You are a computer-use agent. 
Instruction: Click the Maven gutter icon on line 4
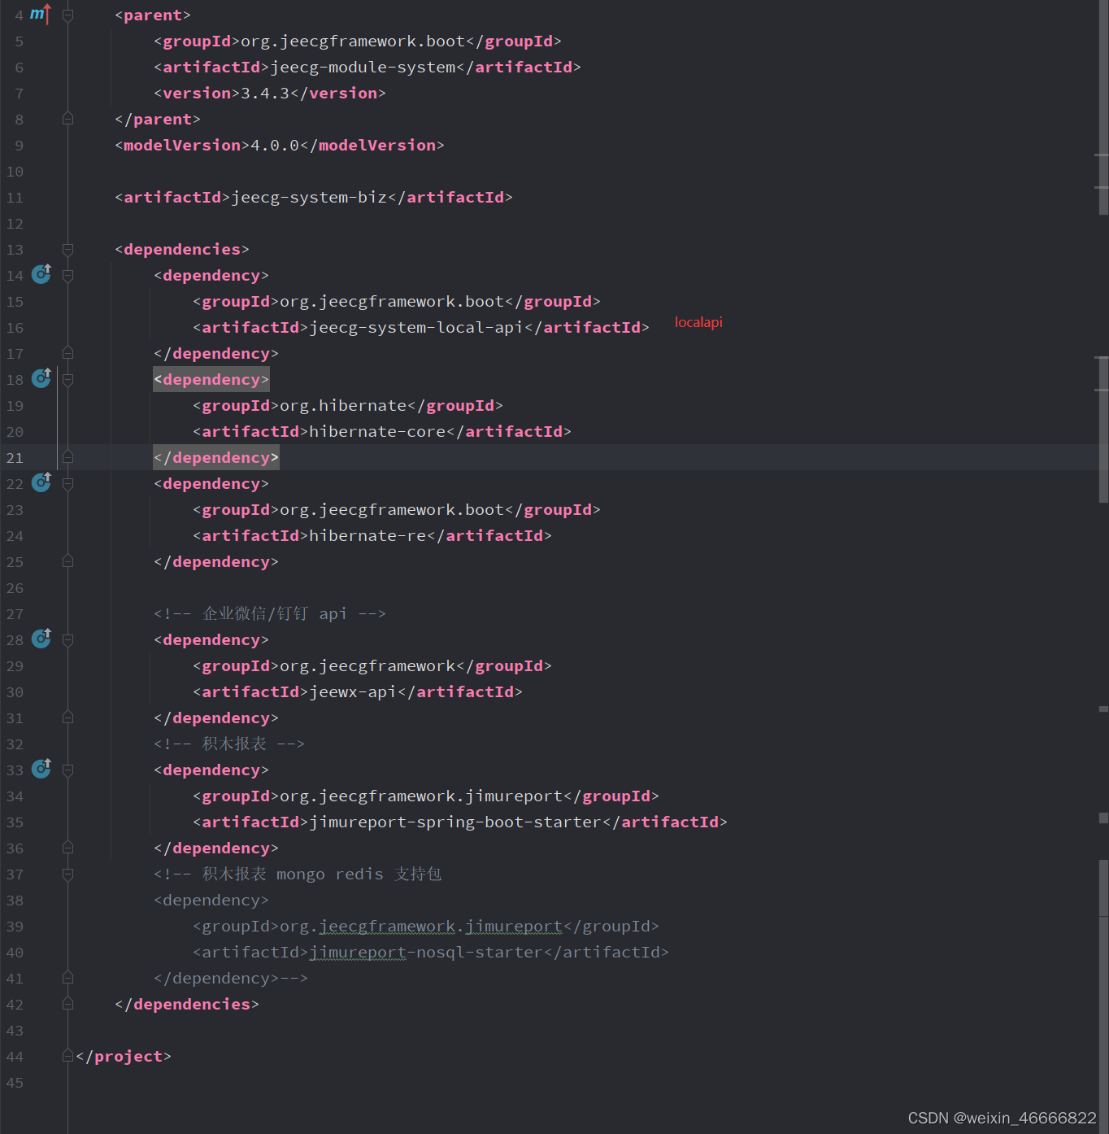41,15
